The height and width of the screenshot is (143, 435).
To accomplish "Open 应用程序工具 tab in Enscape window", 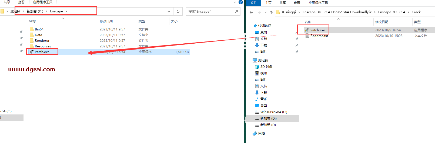I will coord(43,2).
